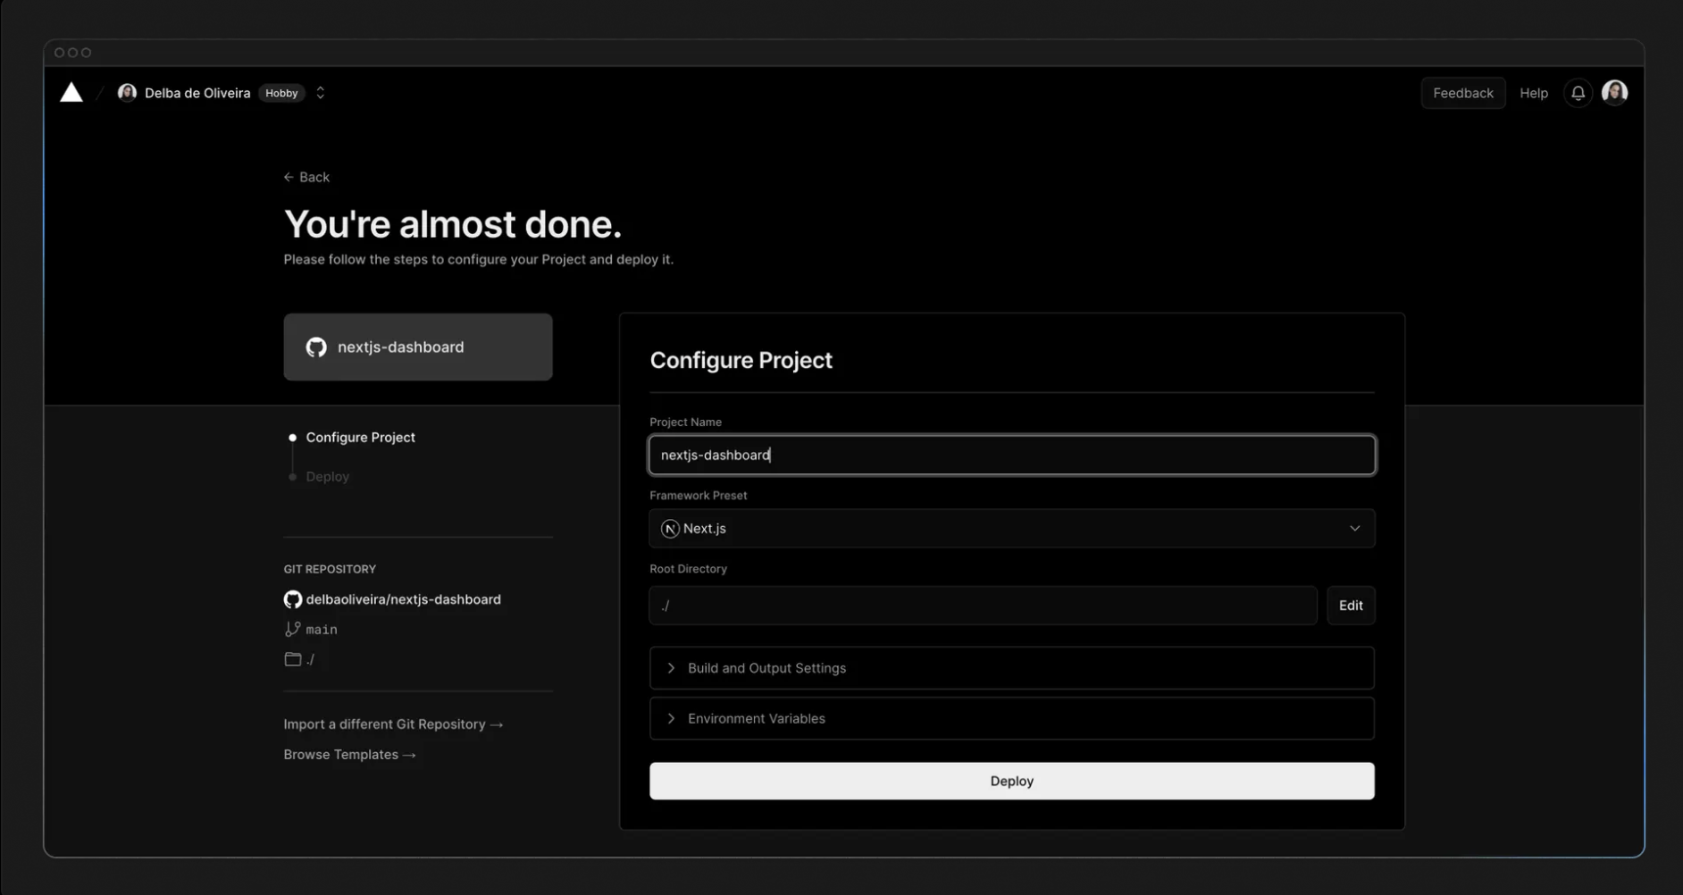Click the Root Directory path field
1683x895 pixels.
click(983, 606)
